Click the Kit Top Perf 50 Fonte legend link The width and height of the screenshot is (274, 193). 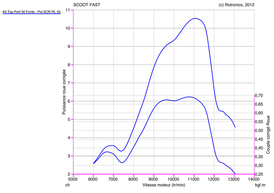point(31,12)
